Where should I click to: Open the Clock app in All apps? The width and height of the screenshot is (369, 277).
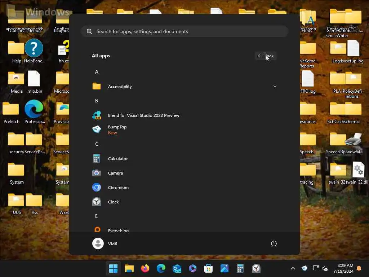184,202
